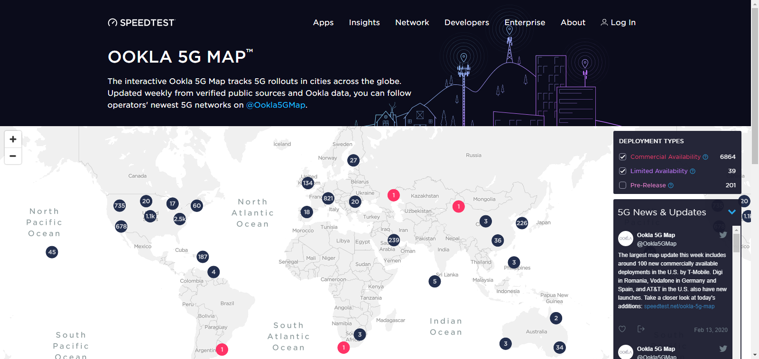Open the Developers menu
This screenshot has width=759, height=359.
pos(467,22)
